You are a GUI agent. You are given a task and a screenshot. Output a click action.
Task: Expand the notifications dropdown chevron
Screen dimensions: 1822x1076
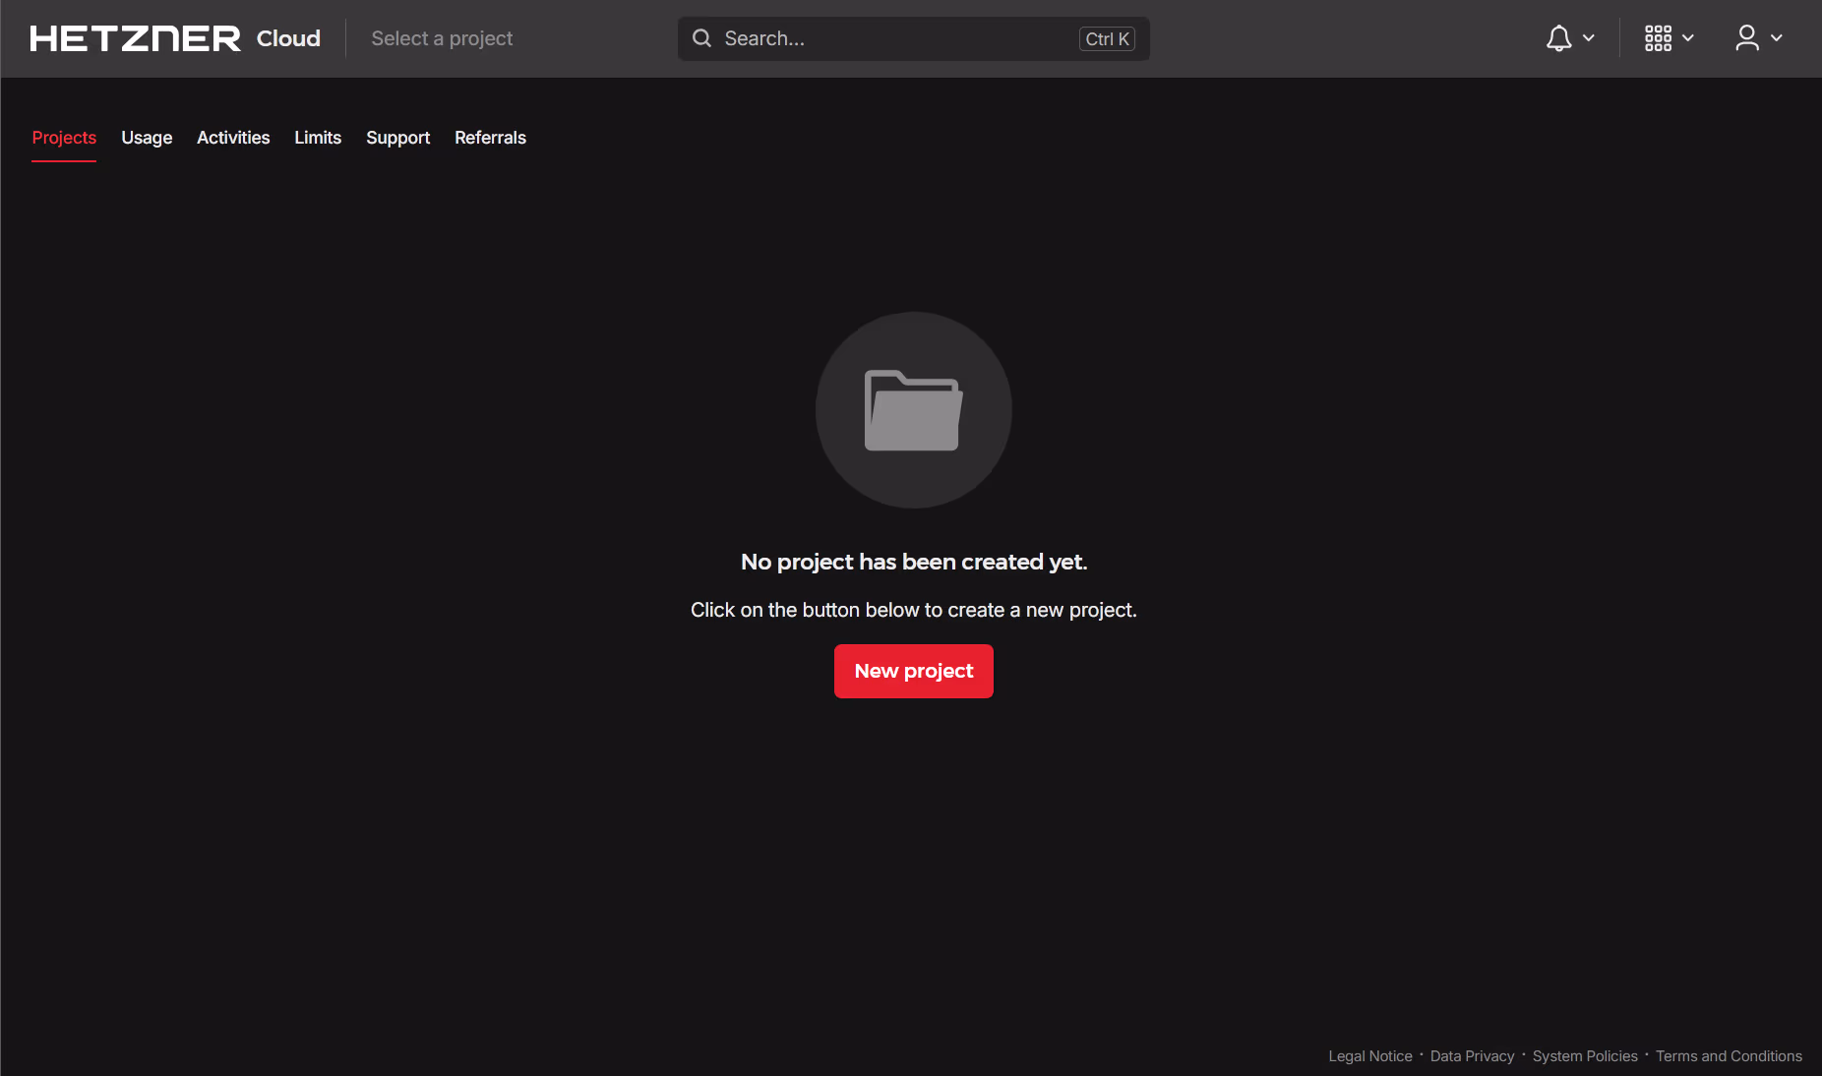pos(1589,38)
